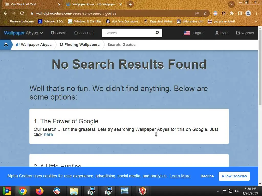This screenshot has width=262, height=196.
Task: Click the Login link in navbar
Action: 222,33
